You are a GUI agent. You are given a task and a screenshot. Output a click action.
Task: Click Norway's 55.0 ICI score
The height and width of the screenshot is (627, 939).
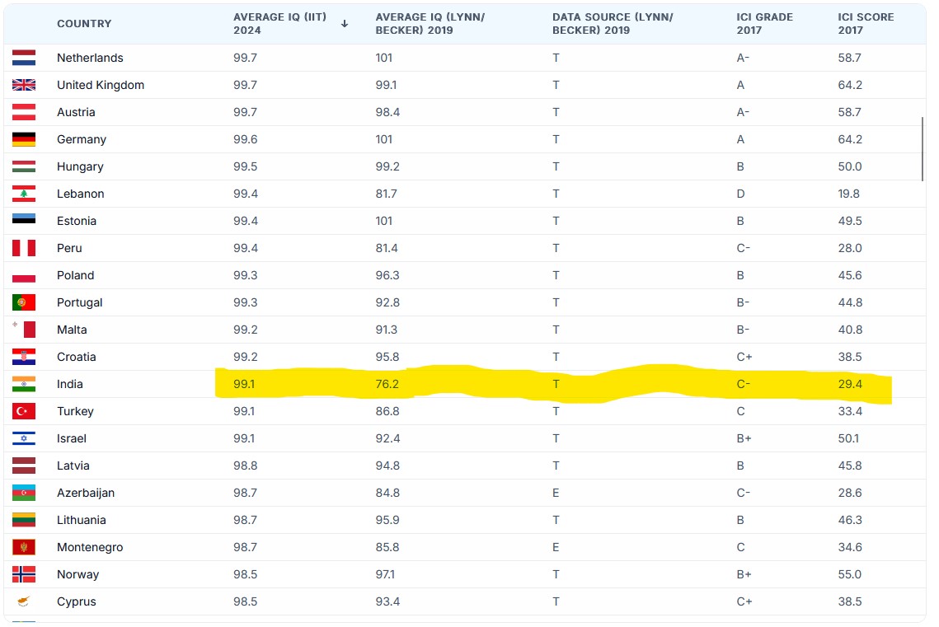tap(850, 574)
